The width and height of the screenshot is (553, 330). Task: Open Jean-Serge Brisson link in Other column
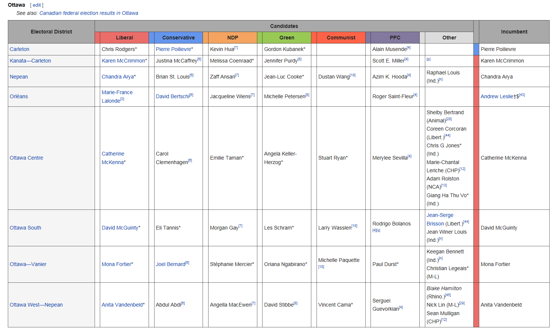pyautogui.click(x=440, y=219)
